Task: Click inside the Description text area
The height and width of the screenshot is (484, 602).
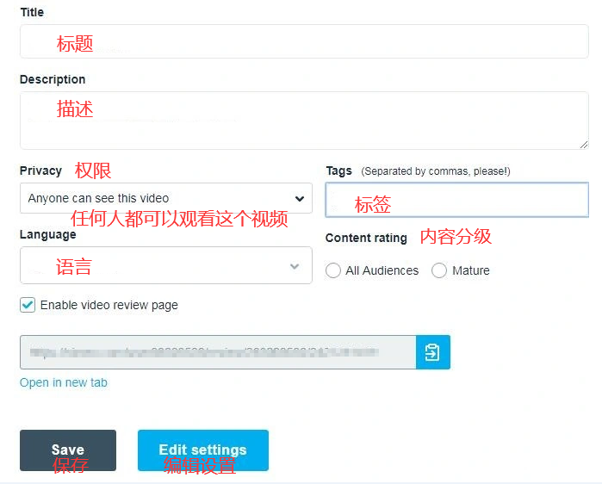Action: 304,121
